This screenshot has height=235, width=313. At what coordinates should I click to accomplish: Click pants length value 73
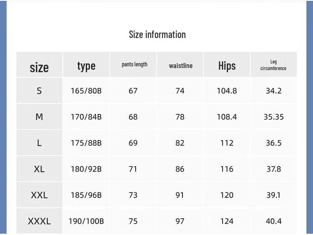[x=133, y=195]
